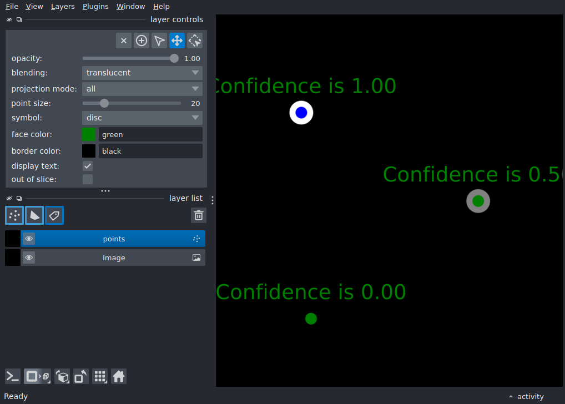Activate the add points tool
The image size is (565, 404).
(x=141, y=41)
